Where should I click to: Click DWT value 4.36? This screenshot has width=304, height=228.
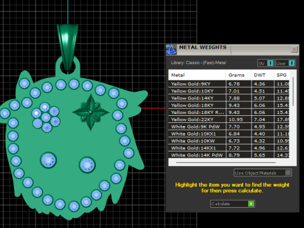coord(260,84)
